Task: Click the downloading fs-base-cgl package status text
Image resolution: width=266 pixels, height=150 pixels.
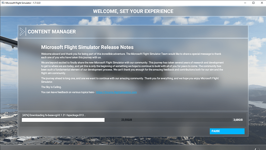Action: [54, 115]
